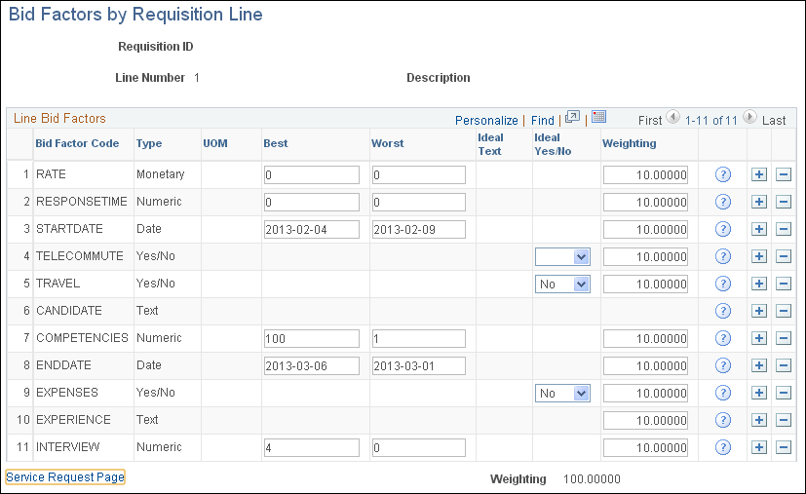This screenshot has height=494, width=806.
Task: Sort by Ideal Yes/No column header
Action: tap(553, 144)
